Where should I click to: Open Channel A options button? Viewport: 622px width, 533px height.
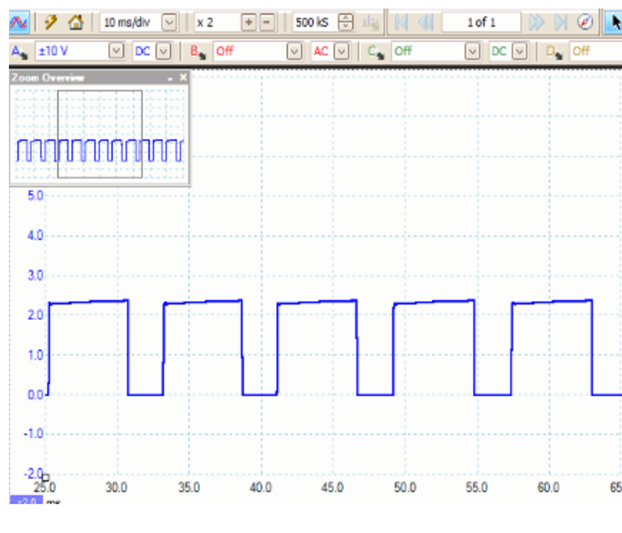coord(19,52)
